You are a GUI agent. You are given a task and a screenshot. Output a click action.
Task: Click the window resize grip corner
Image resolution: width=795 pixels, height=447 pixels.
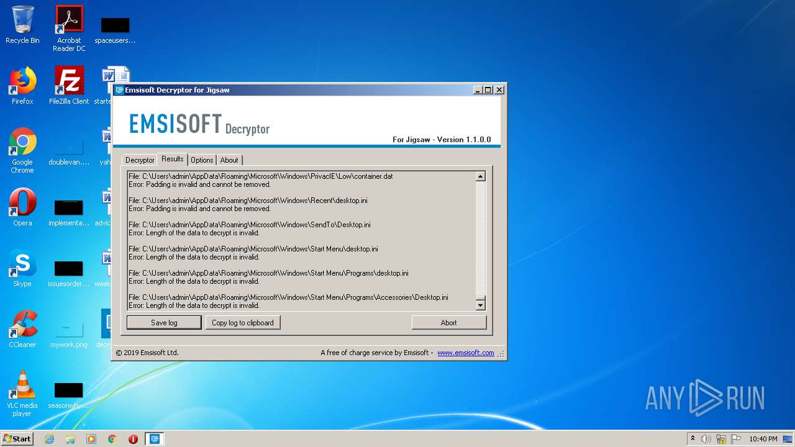point(501,354)
